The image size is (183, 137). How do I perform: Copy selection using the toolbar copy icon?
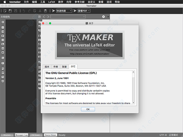point(34,11)
